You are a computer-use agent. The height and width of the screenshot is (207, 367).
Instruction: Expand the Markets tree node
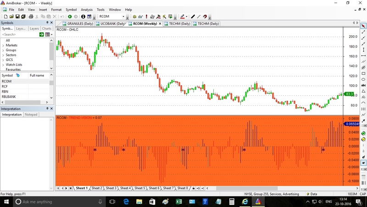point(3,45)
